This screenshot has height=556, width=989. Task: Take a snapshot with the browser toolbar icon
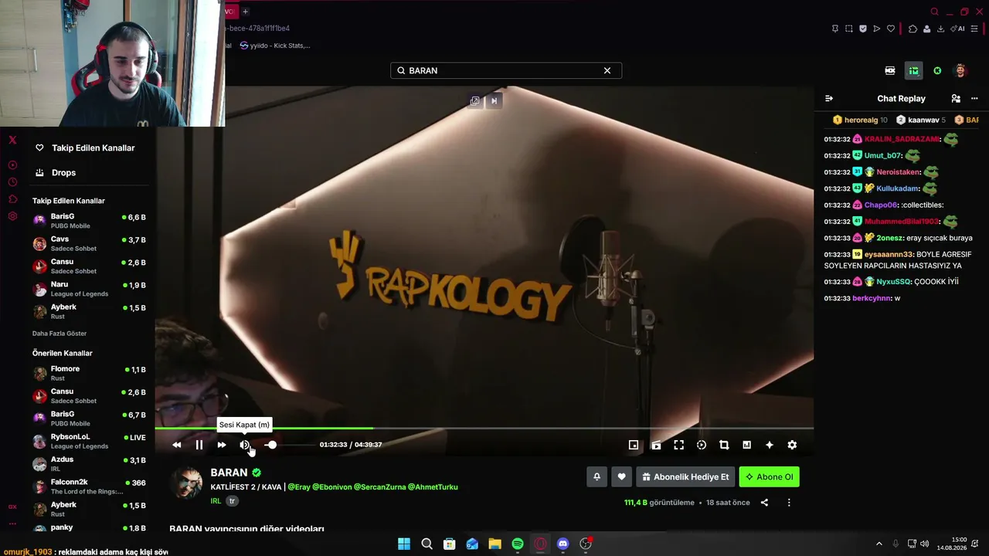849,29
